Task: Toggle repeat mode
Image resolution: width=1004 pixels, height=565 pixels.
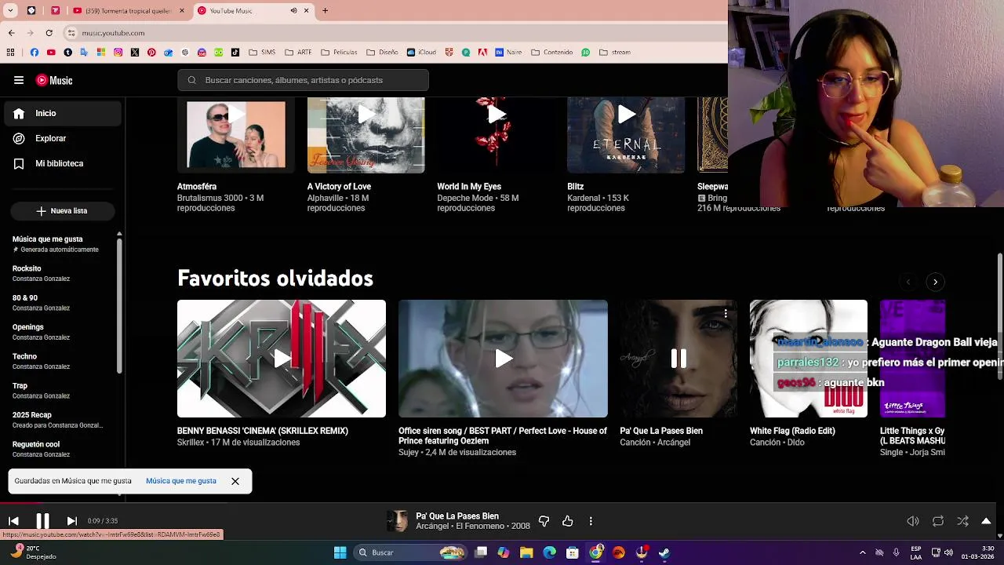Action: point(938,521)
